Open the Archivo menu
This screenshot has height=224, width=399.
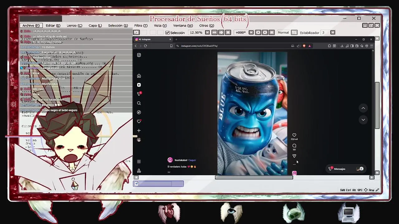click(31, 26)
